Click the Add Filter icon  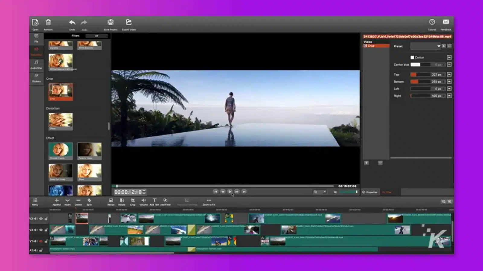(165, 201)
